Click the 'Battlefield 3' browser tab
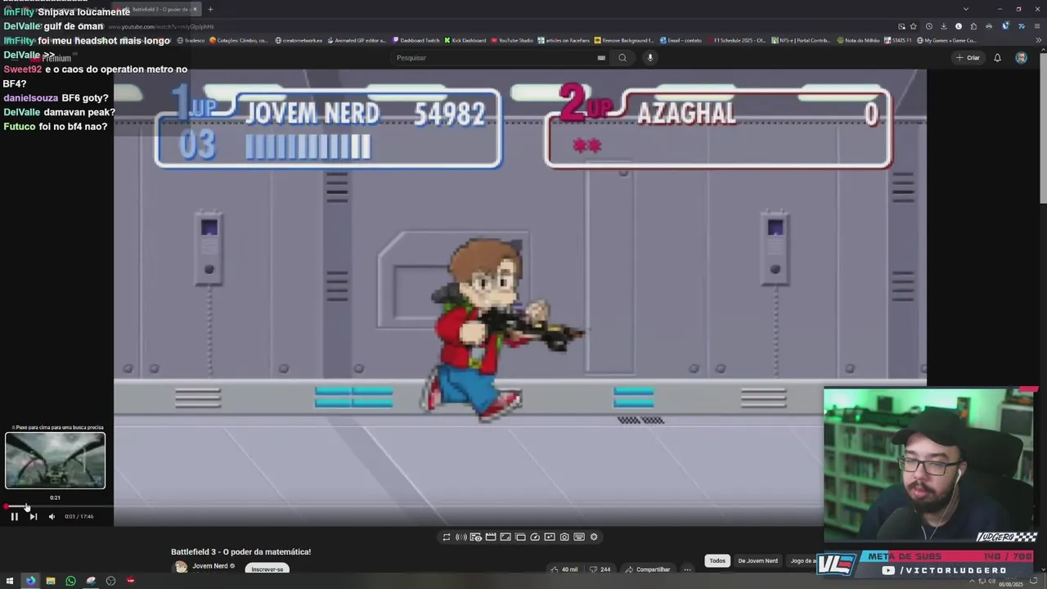Image resolution: width=1047 pixels, height=589 pixels. (x=155, y=9)
